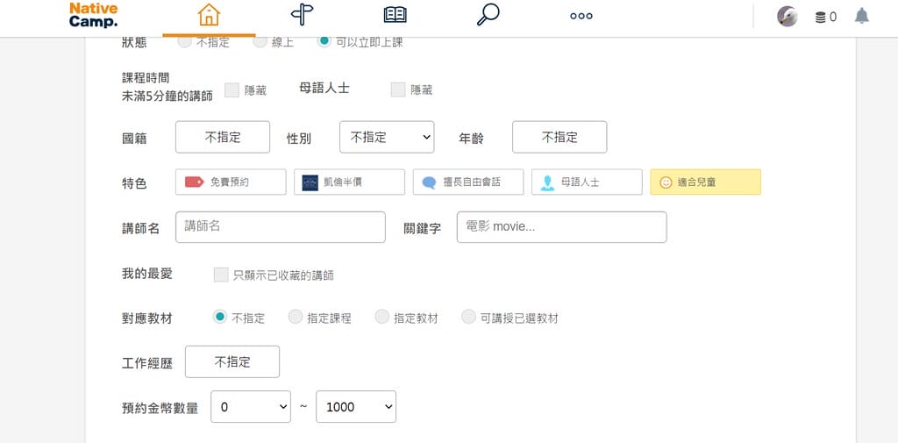Select 指定課程 radio option

[296, 317]
